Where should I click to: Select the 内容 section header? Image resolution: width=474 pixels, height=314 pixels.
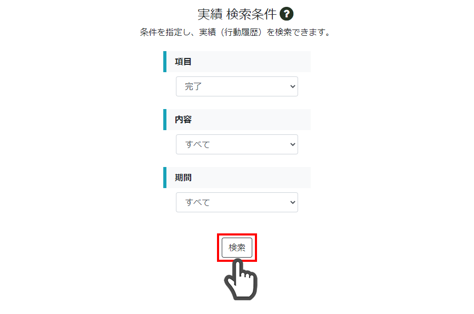(x=237, y=120)
